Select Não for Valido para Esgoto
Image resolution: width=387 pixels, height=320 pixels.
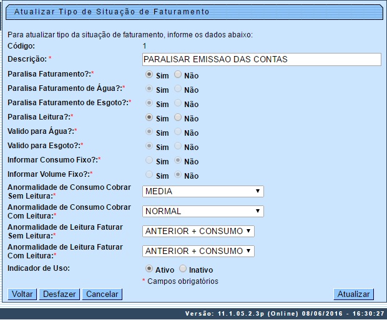178,146
